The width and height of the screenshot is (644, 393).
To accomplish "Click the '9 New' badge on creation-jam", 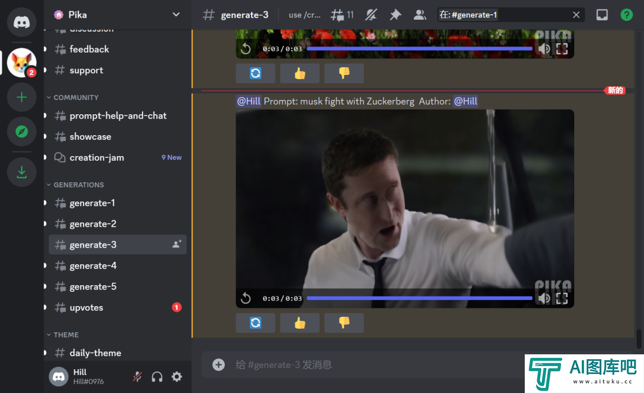I will [x=171, y=158].
